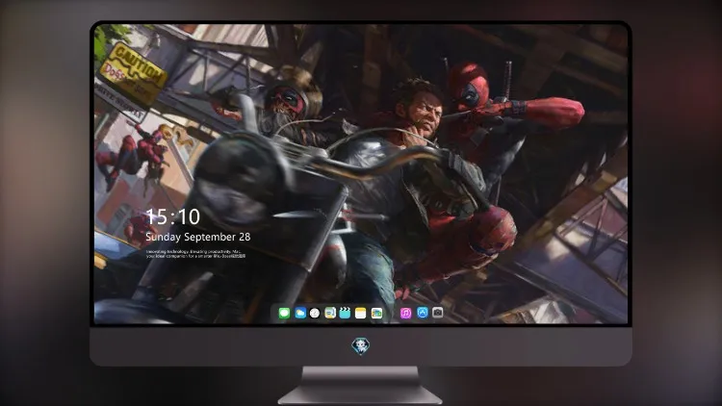
Task: Click the small quote text under date
Action: tap(195, 254)
